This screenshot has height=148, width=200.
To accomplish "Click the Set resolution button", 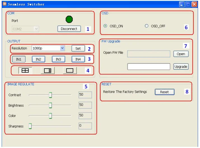I will pos(78,48).
